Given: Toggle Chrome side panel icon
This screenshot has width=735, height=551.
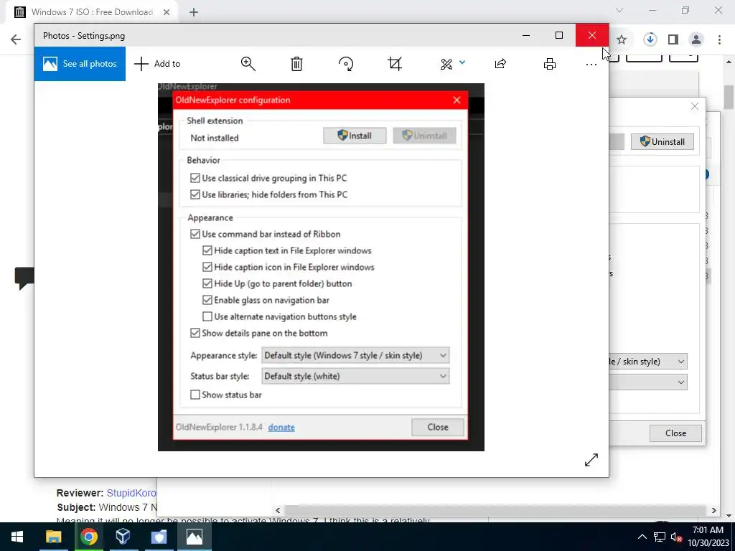Looking at the screenshot, I should click(673, 40).
